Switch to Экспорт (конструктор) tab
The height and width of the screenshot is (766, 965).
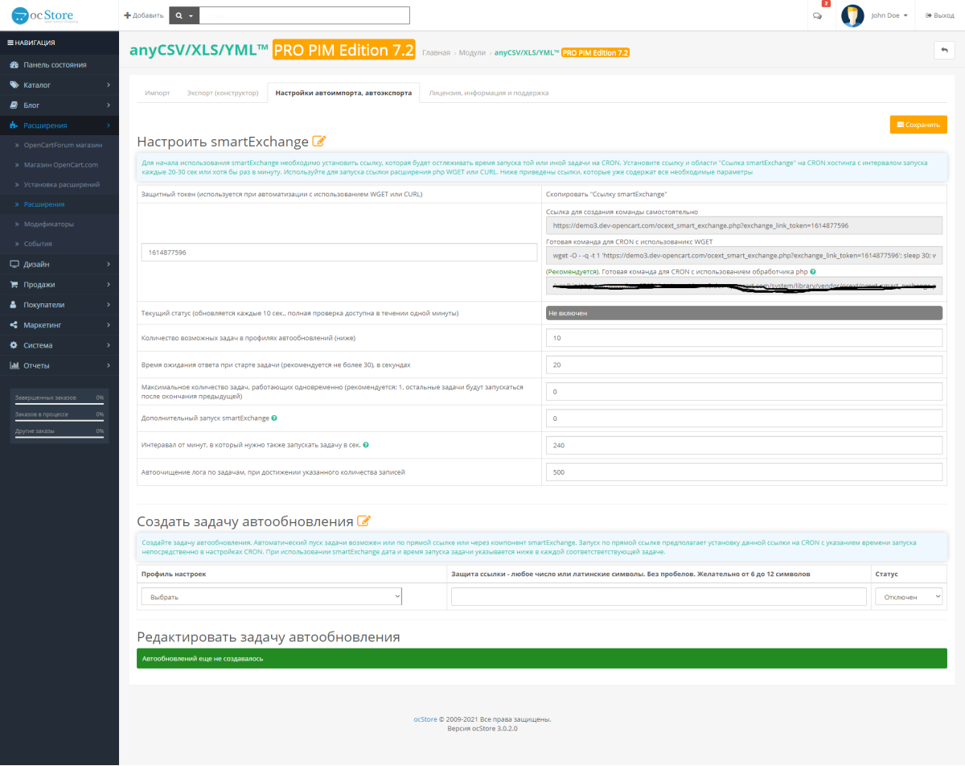(x=222, y=93)
